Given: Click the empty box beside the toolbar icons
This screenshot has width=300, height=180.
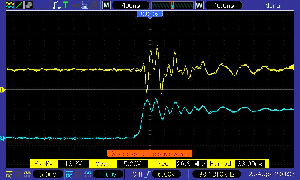Looking at the screenshot, I should [x=42, y=5].
